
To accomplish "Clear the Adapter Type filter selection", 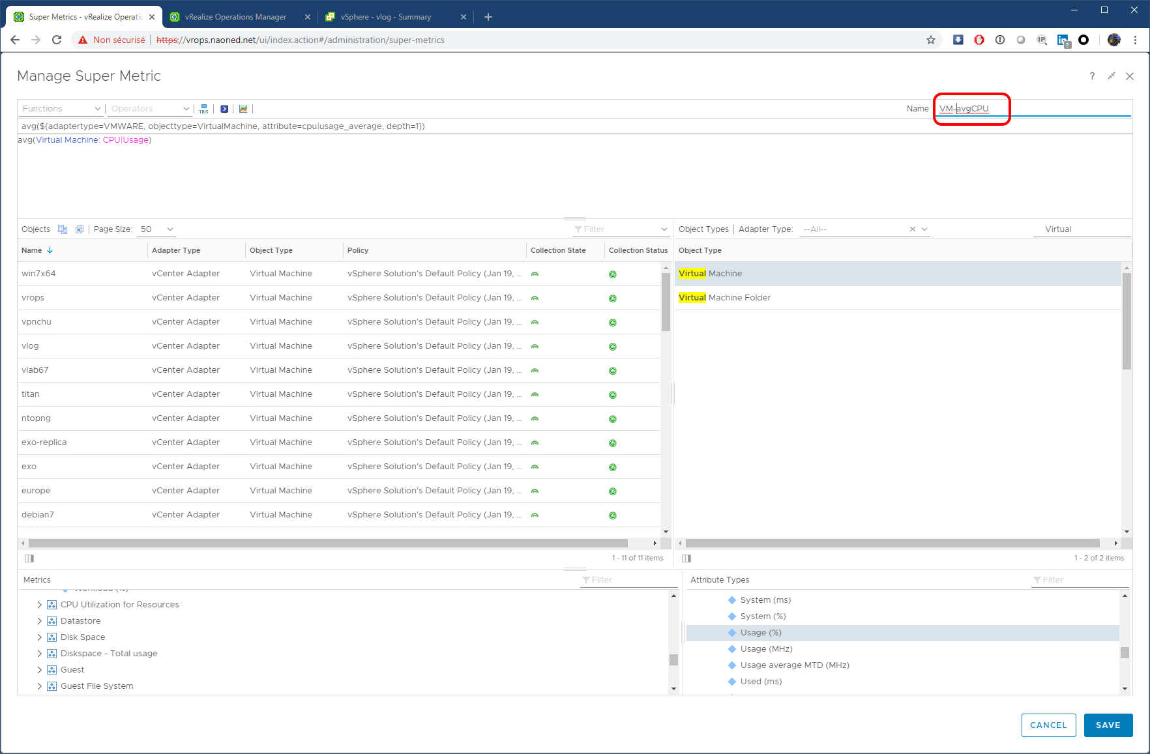I will [x=913, y=229].
